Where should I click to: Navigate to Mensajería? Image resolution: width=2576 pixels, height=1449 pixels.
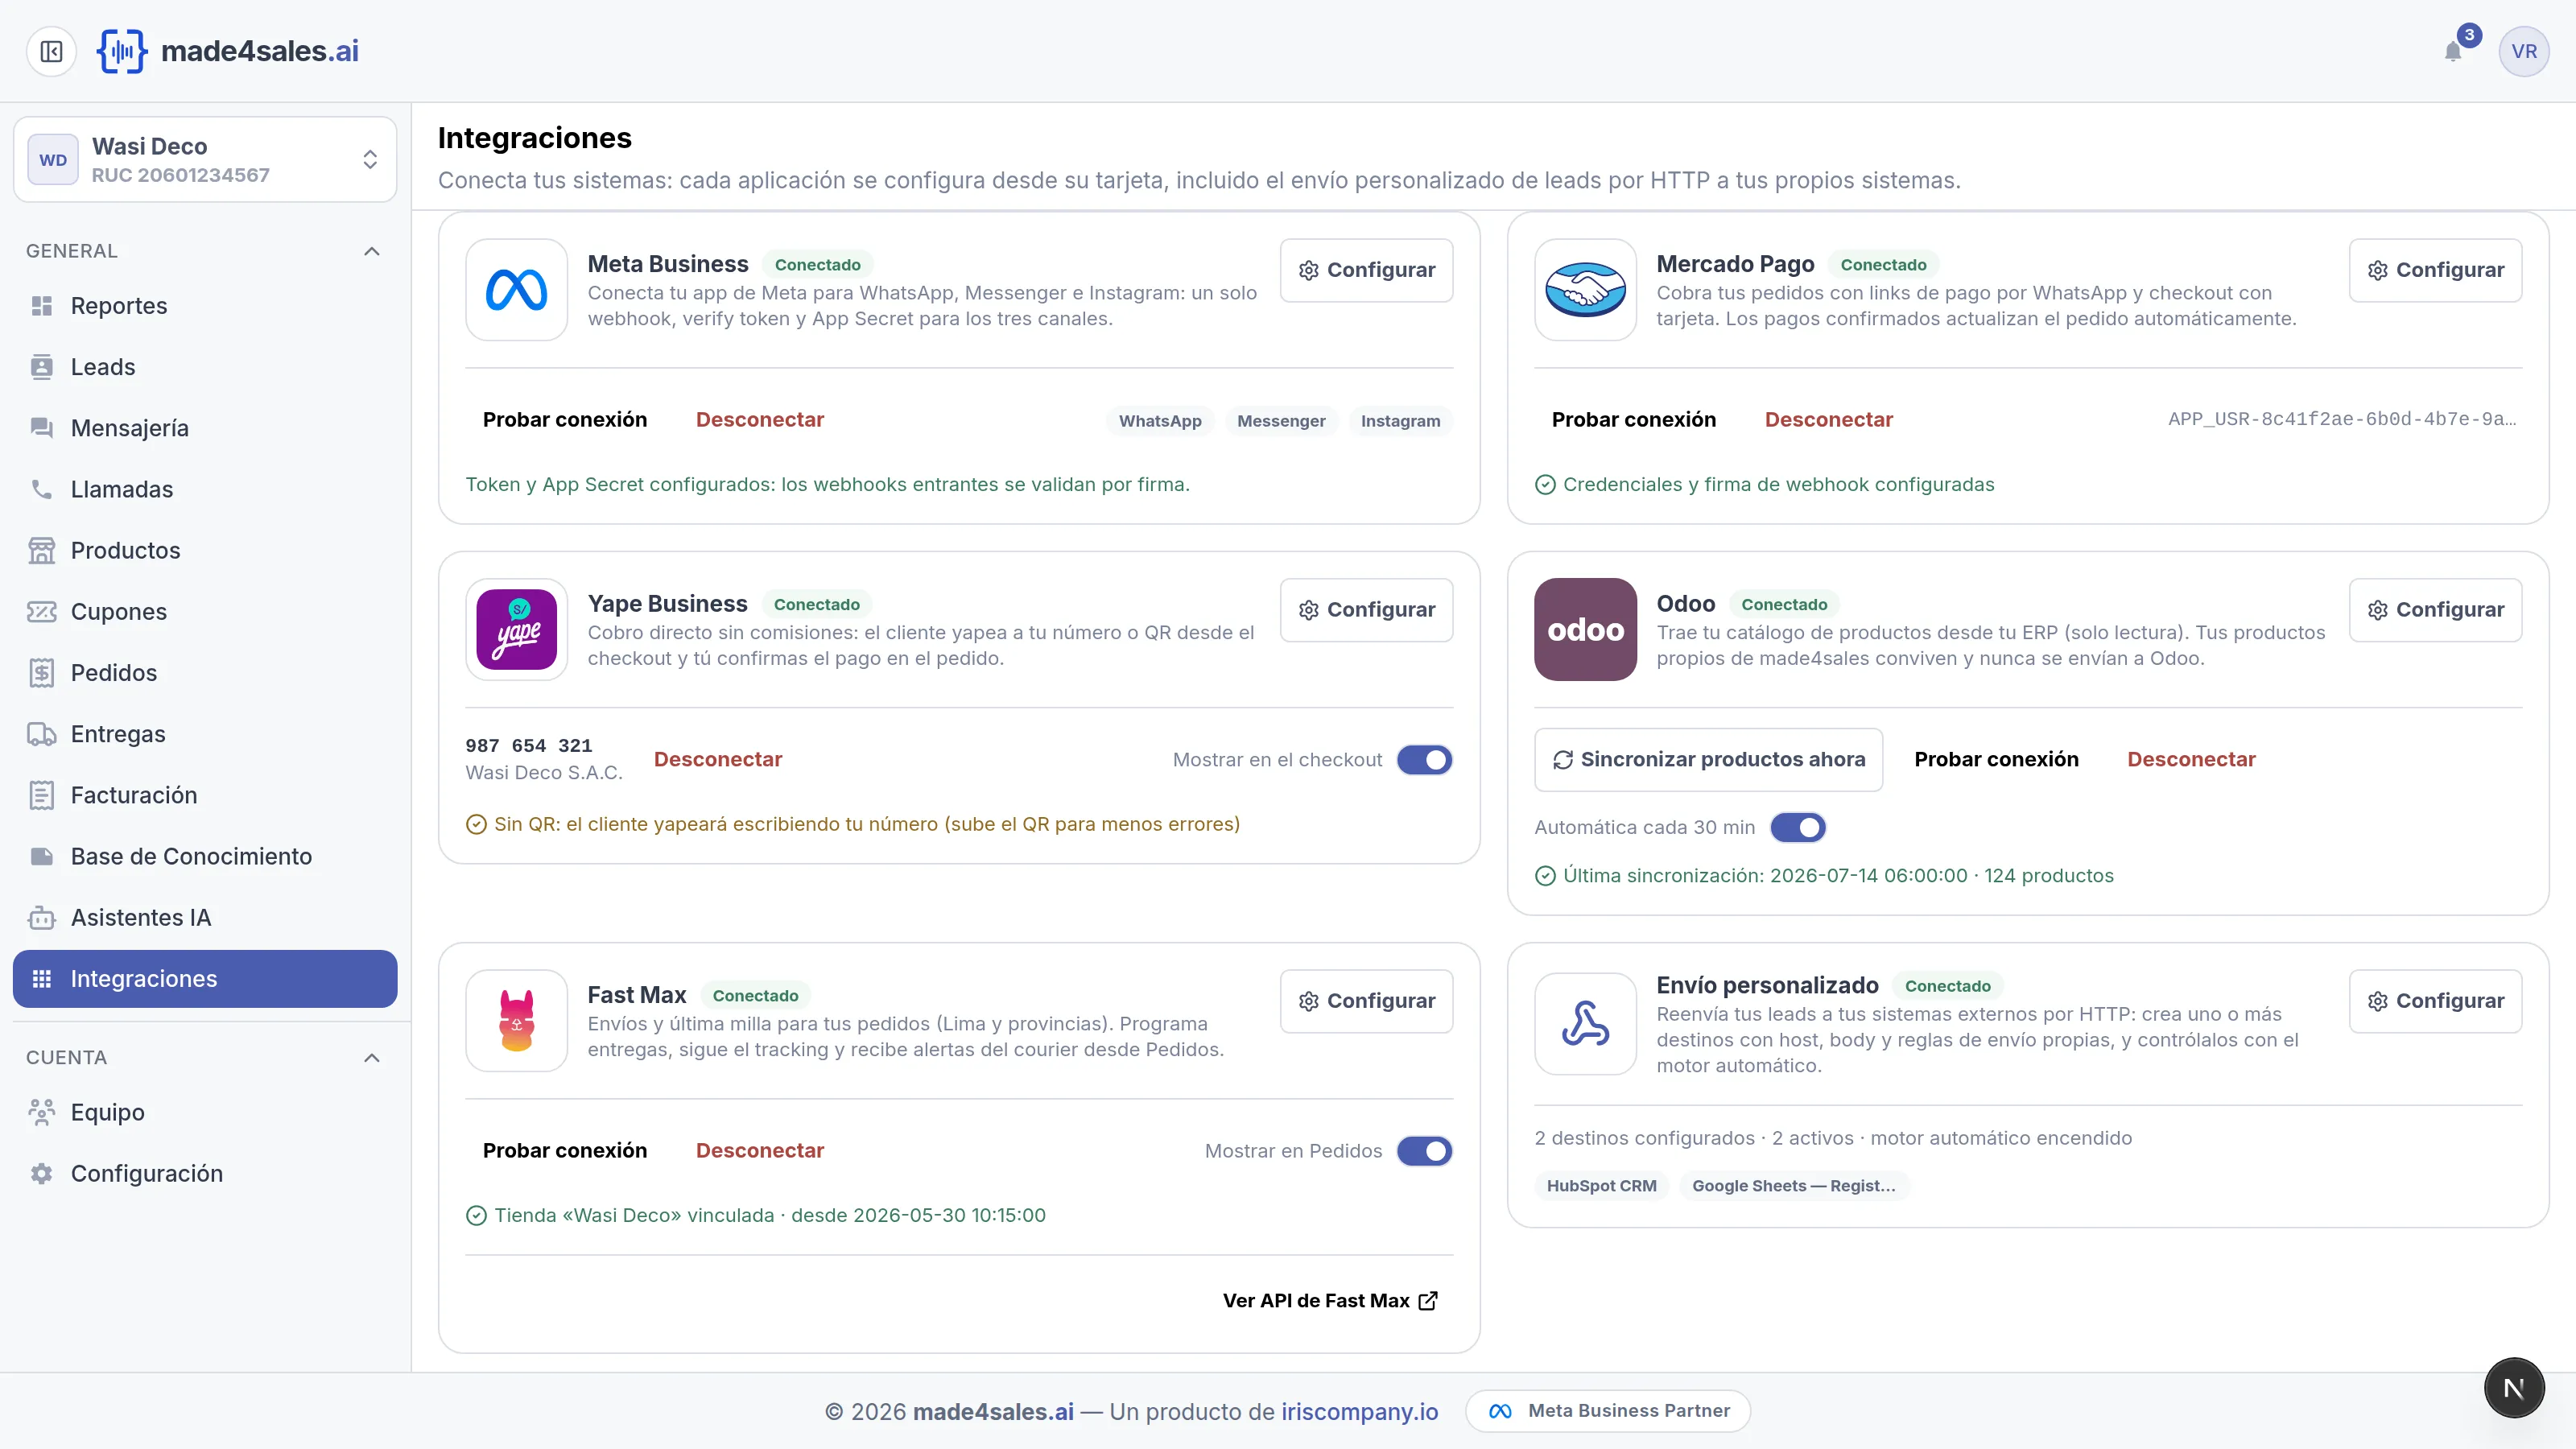click(205, 428)
